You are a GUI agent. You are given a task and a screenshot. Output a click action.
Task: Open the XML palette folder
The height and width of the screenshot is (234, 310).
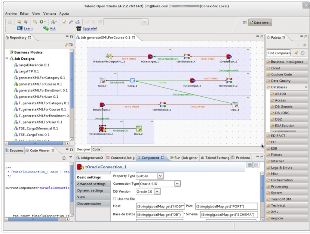tap(287, 212)
